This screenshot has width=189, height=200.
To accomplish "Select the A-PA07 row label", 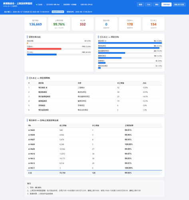I will 32,140.
